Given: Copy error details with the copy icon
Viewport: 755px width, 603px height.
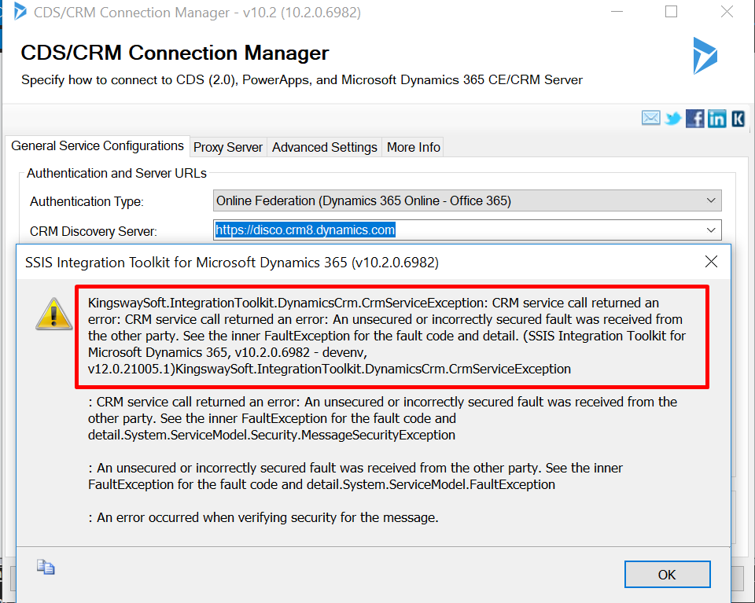Looking at the screenshot, I should pos(46,567).
